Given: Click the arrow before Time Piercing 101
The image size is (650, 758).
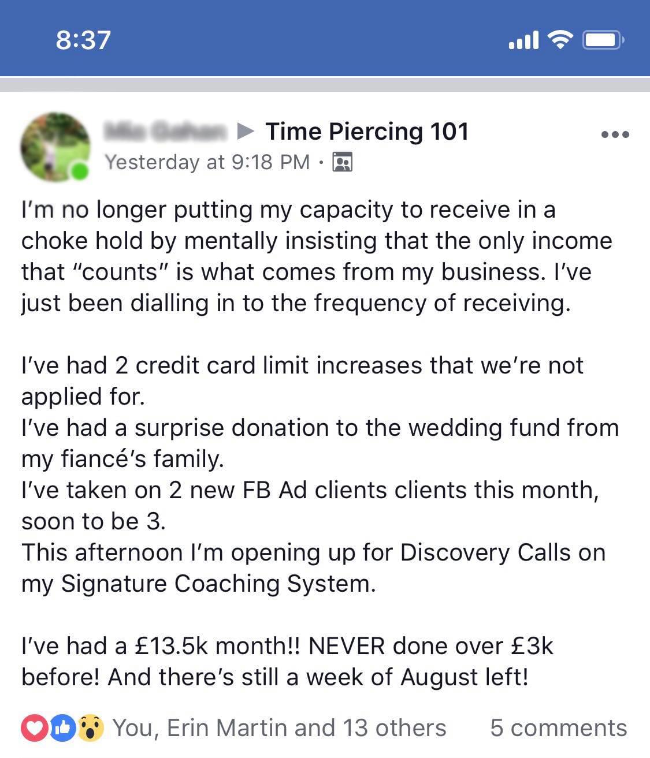Looking at the screenshot, I should [246, 132].
